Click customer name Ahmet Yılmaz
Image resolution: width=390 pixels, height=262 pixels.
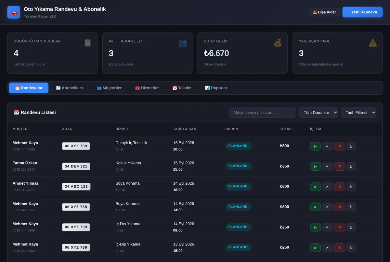[x=25, y=183]
